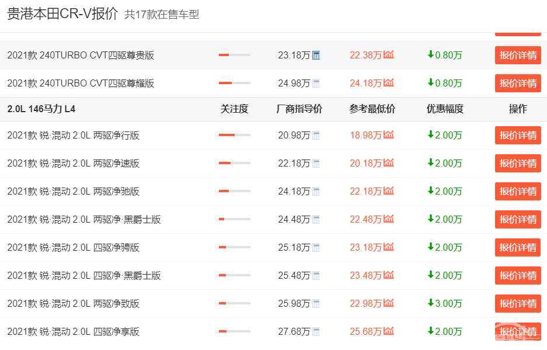Click the 关注度 attention bar of 净行版
Viewport: 547px width, 350px height.
234,135
